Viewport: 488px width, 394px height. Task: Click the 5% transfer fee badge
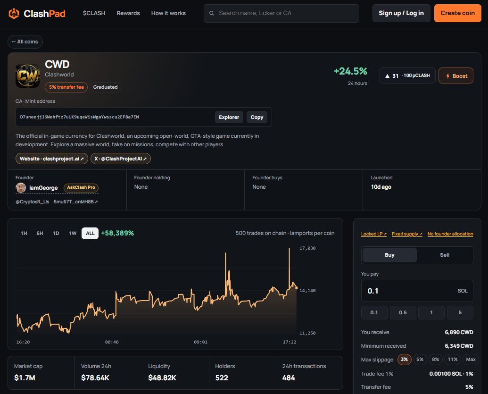66,87
